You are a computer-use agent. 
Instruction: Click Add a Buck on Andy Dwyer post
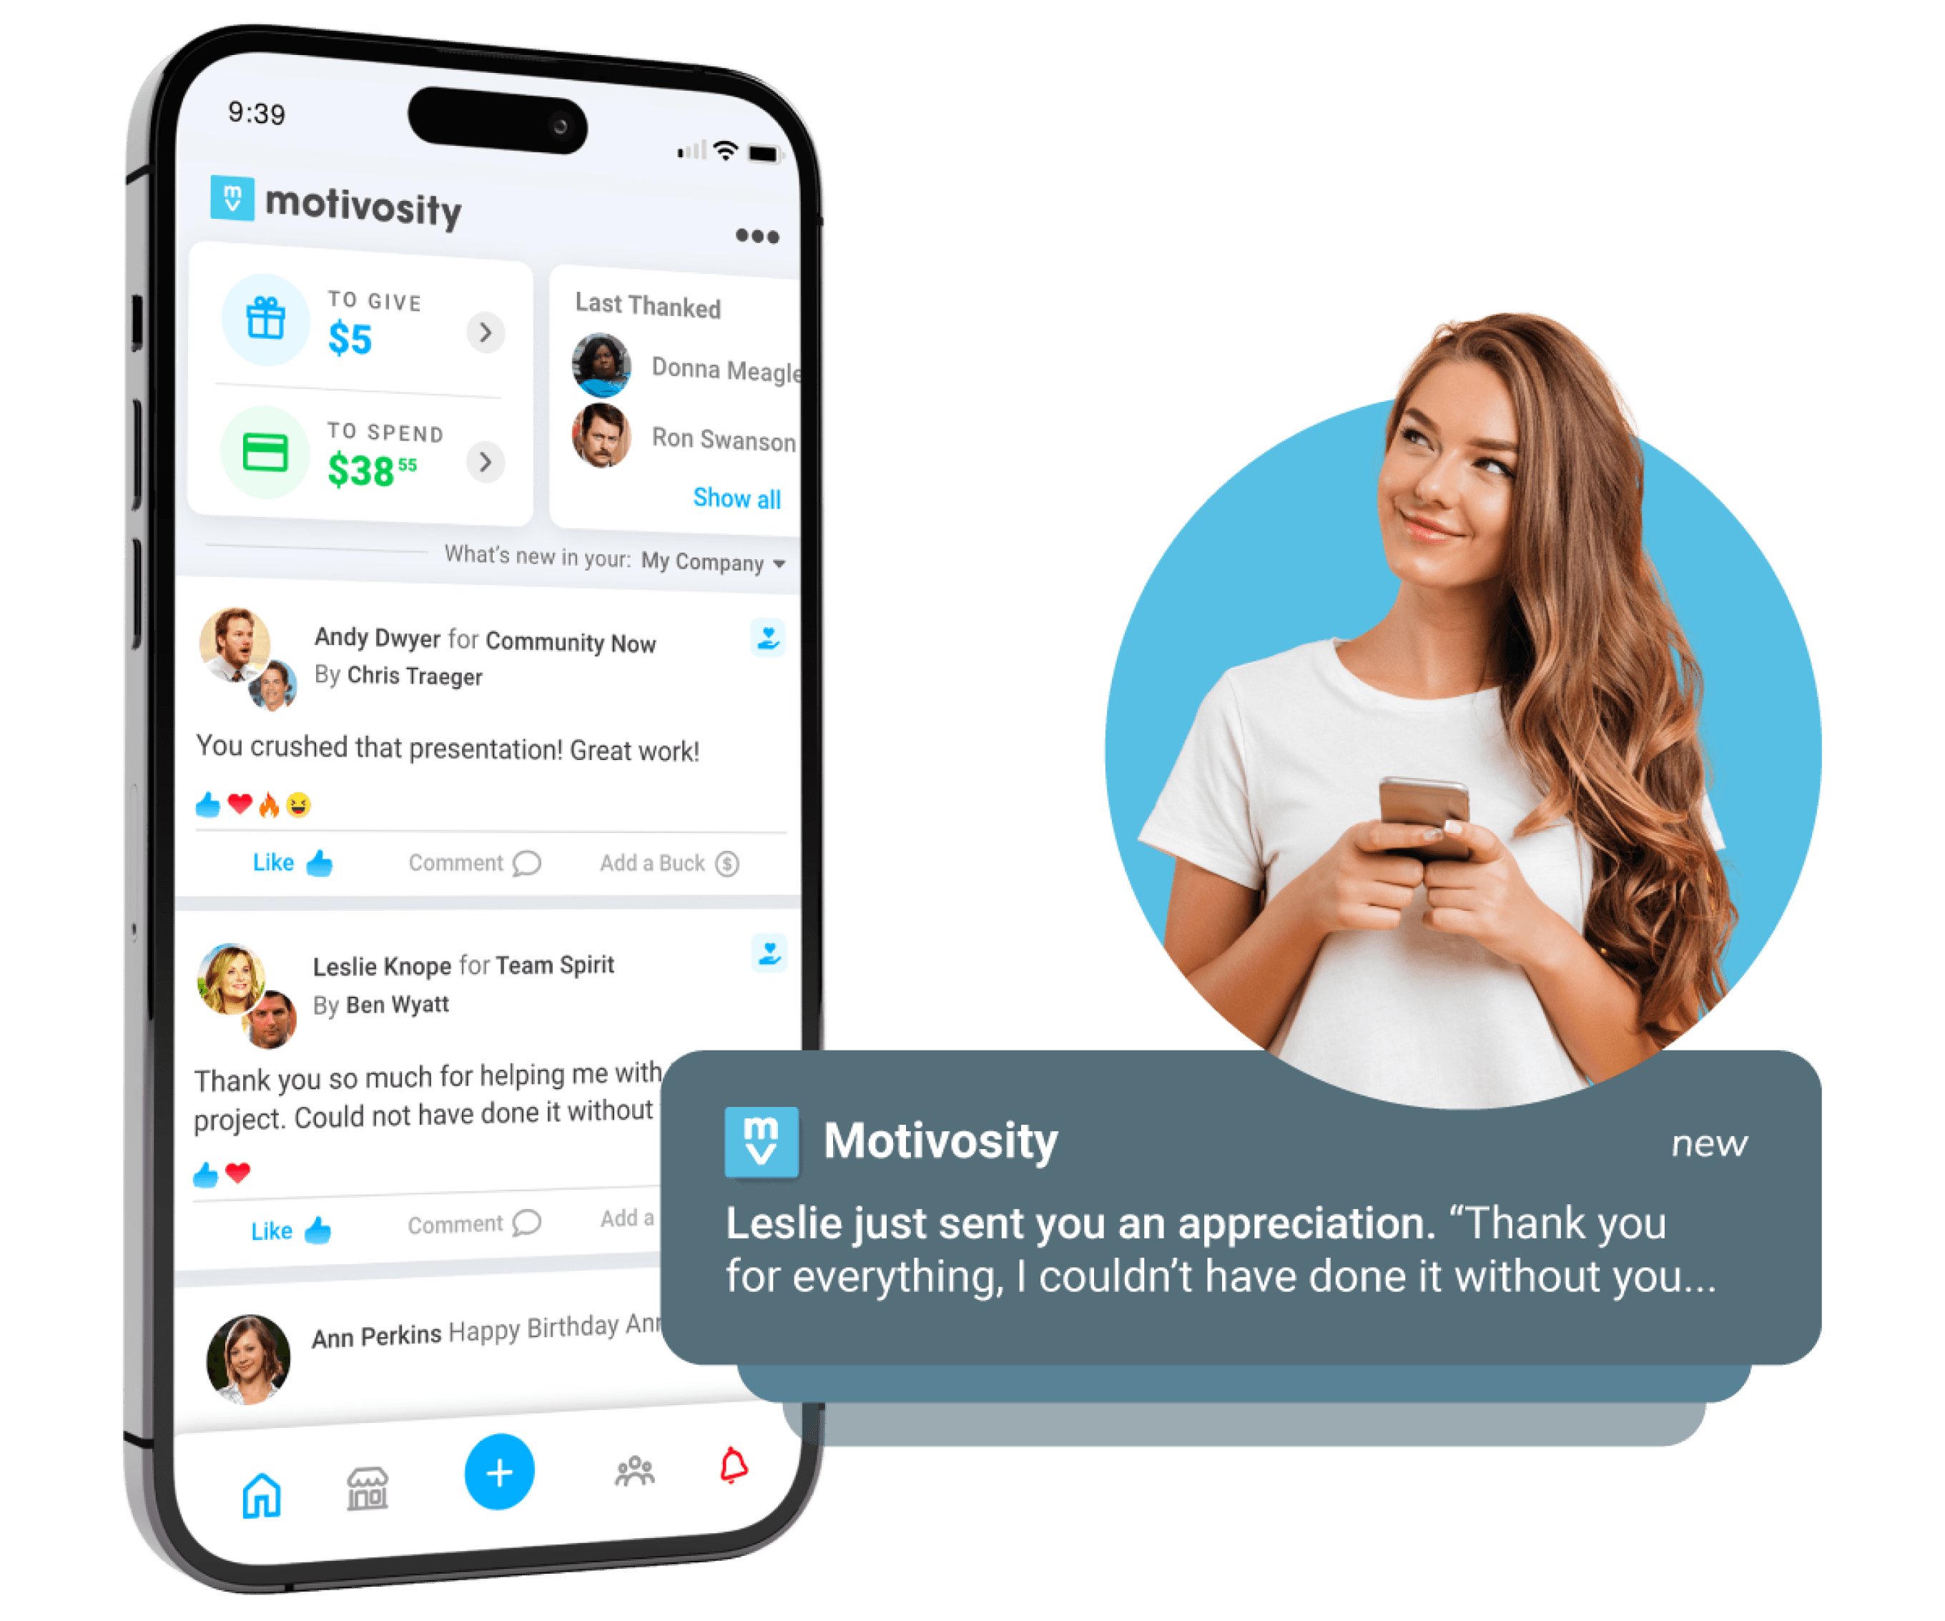[690, 863]
